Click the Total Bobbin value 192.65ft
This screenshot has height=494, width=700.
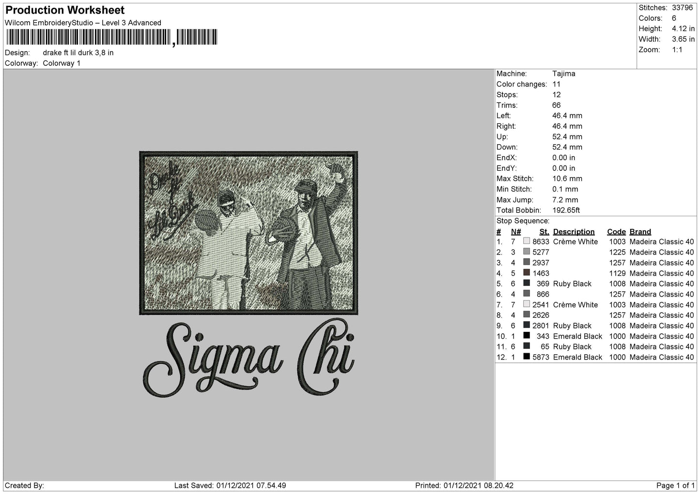[x=566, y=210]
